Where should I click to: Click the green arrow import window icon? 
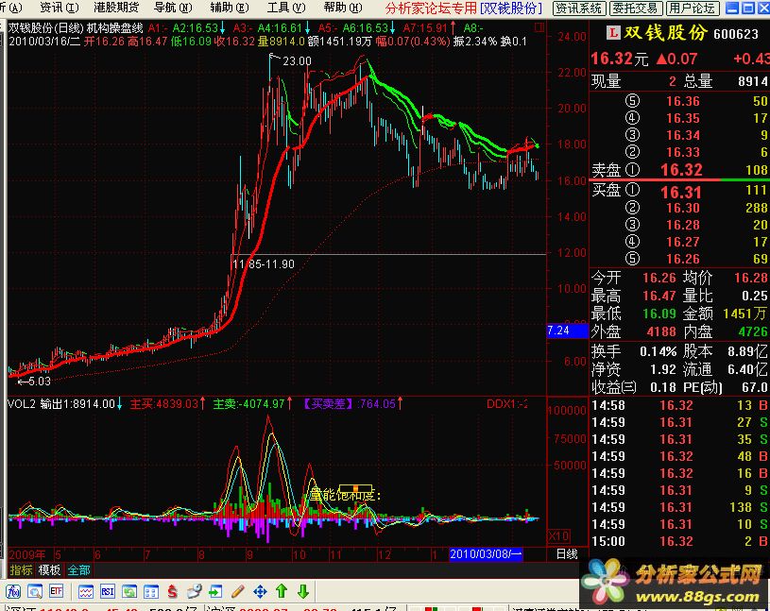pos(215,591)
